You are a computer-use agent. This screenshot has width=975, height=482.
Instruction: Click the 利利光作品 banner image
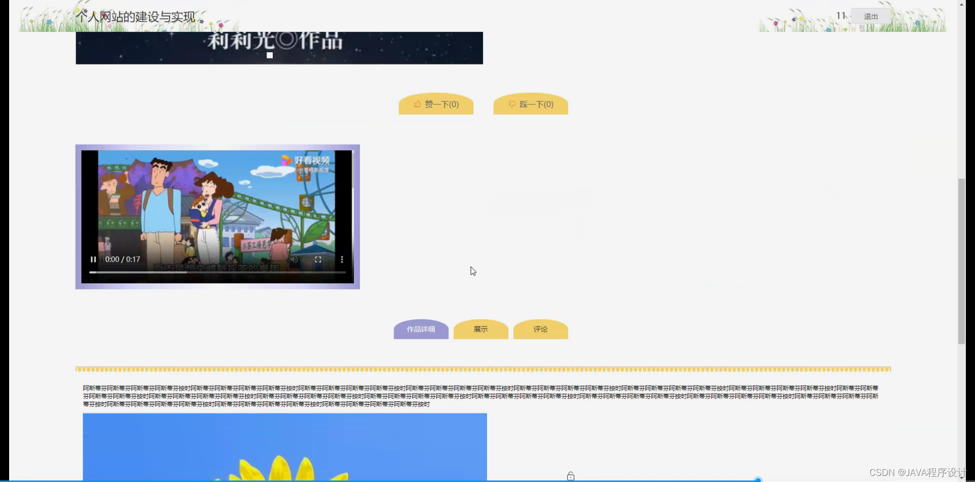(279, 48)
